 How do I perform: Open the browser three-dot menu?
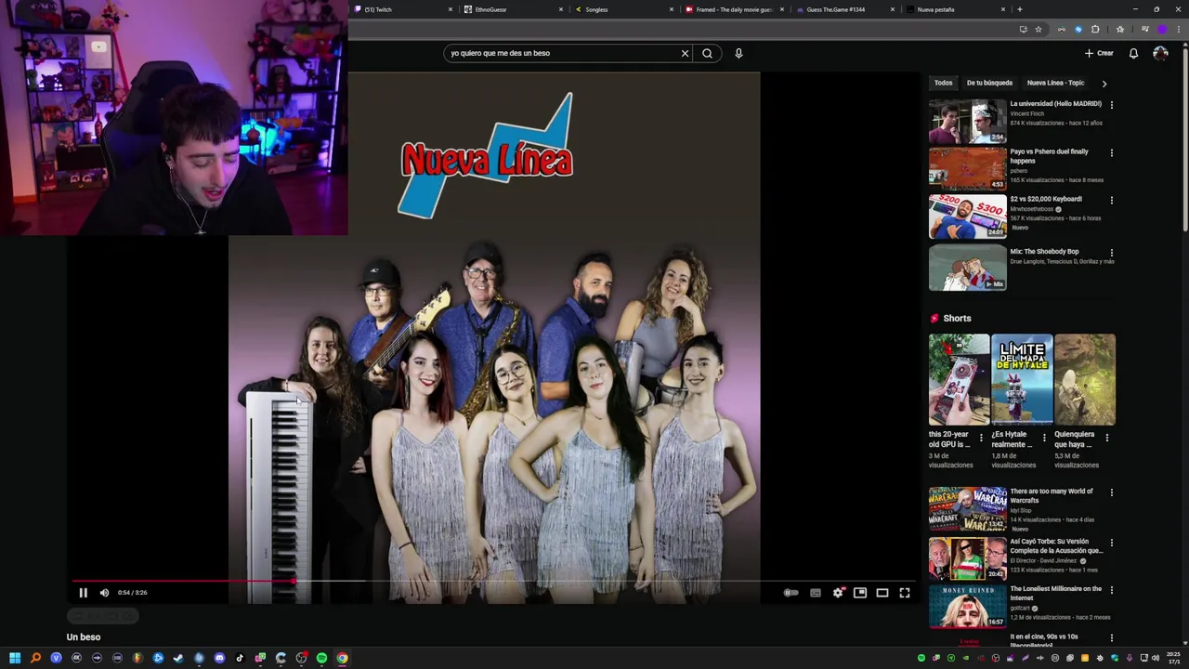pos(1177,30)
